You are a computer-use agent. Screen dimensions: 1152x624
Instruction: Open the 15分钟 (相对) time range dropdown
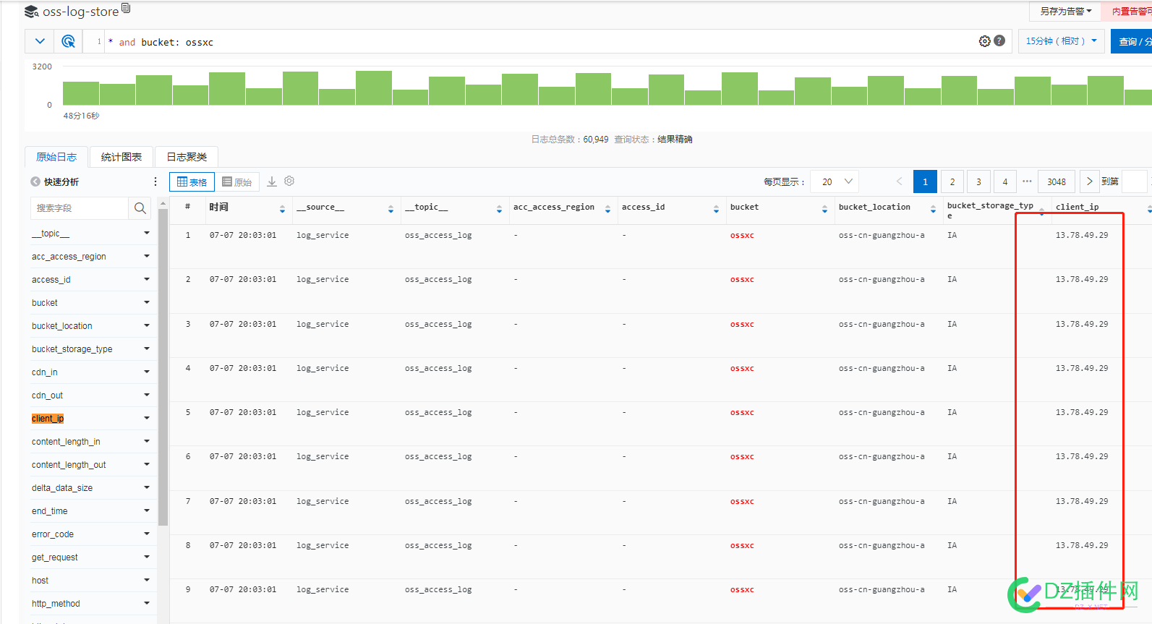click(1061, 41)
